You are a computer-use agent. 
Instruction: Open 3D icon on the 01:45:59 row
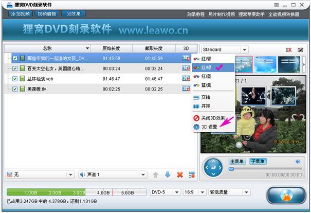pyautogui.click(x=186, y=58)
